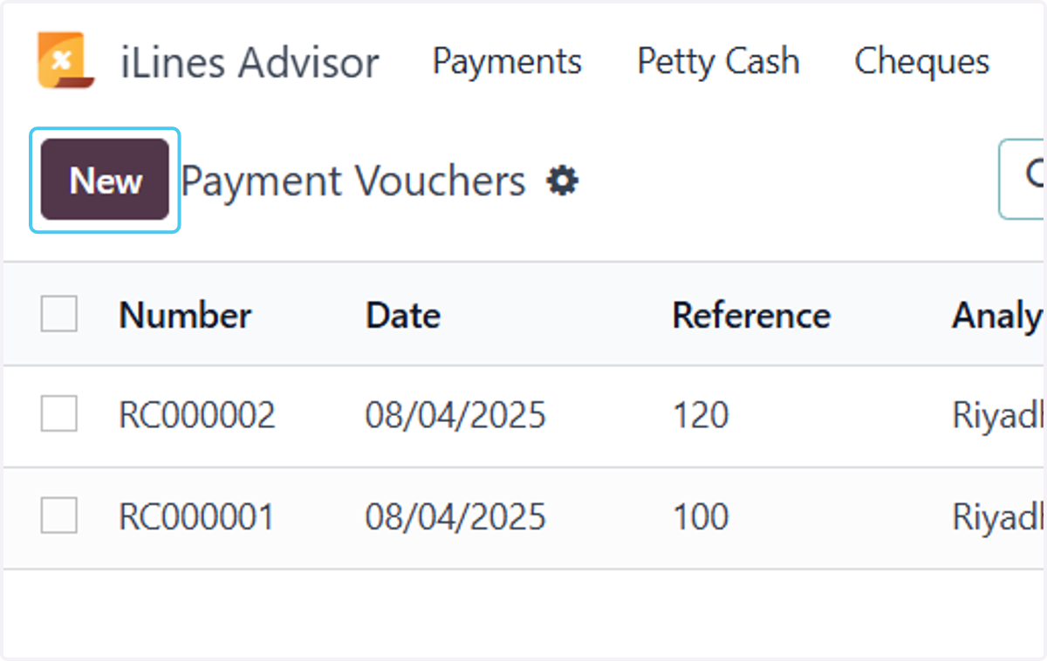Open the Cheques menu

tap(922, 62)
